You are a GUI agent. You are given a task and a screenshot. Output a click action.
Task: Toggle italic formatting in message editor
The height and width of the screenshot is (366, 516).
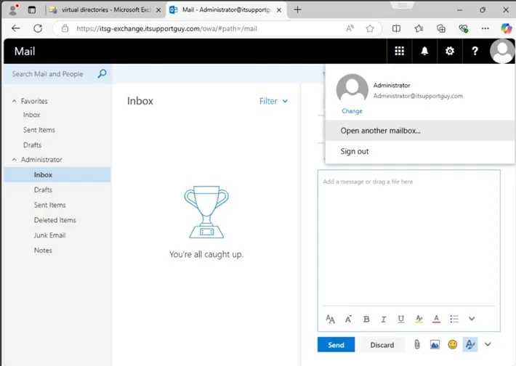(x=384, y=319)
